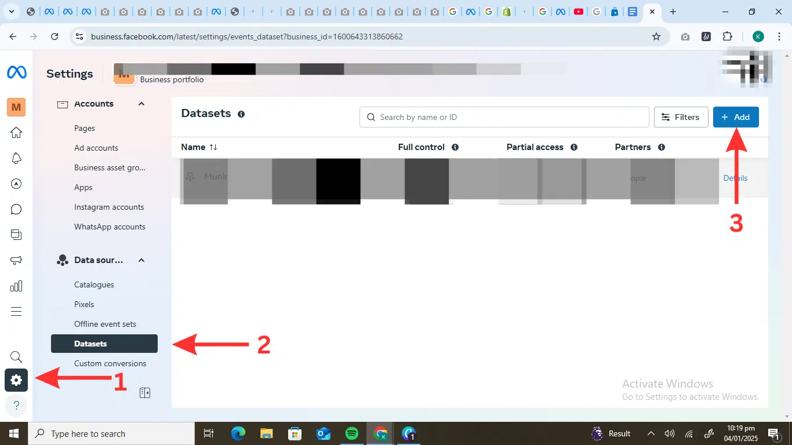Select the Datasets item

tap(104, 344)
